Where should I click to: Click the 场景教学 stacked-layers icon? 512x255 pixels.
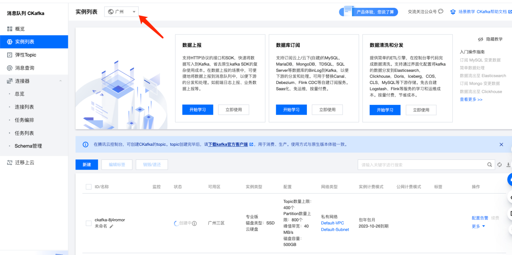tap(453, 12)
